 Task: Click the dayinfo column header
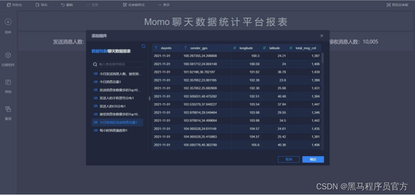pos(167,48)
